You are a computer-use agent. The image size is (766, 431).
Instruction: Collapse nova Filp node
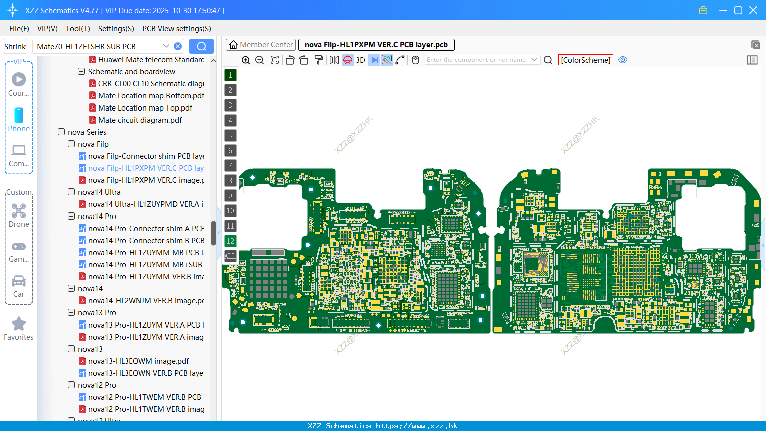71,144
